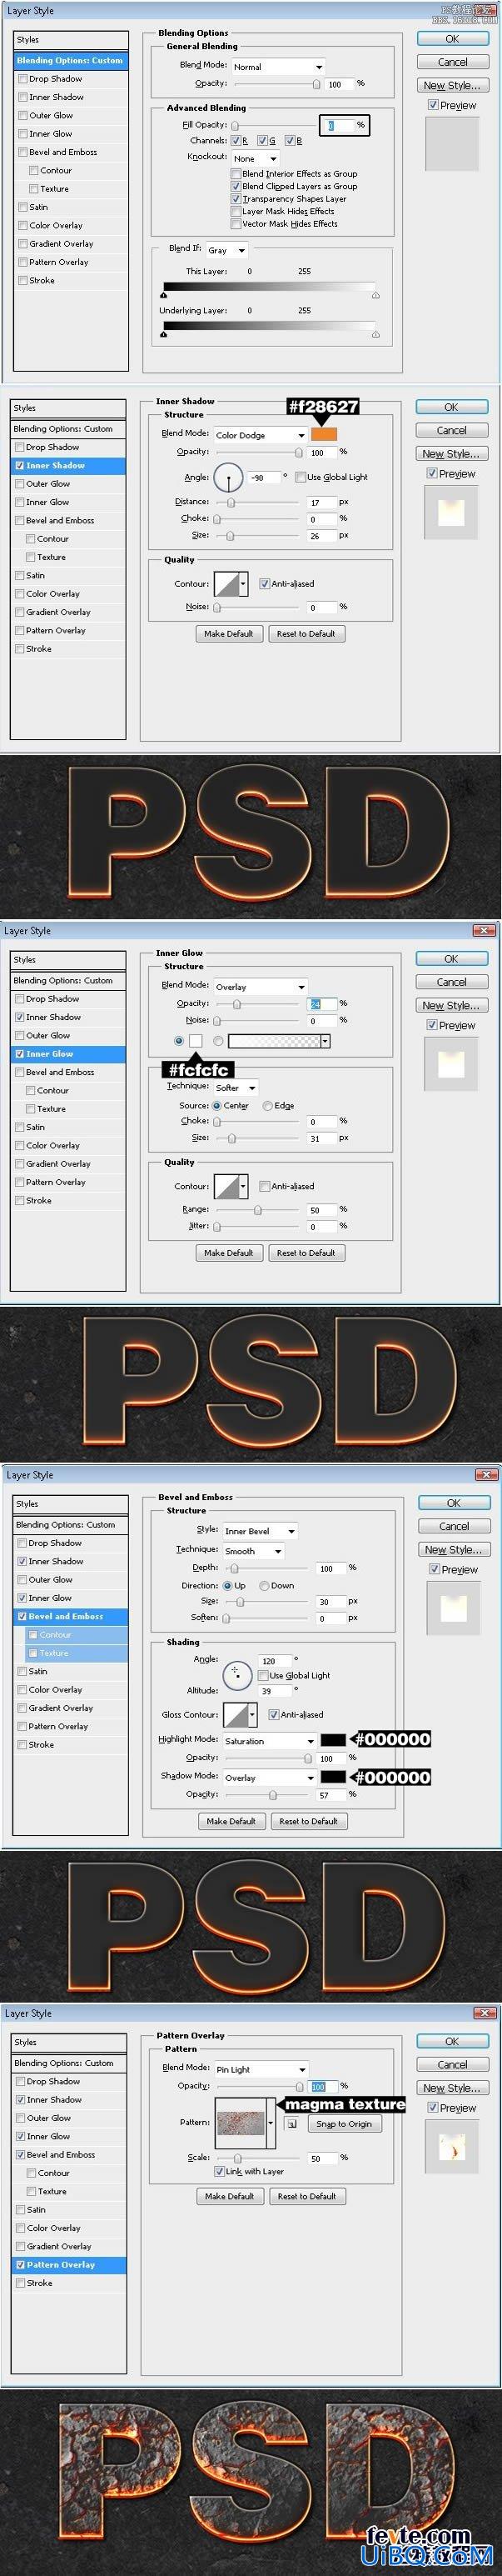Image resolution: width=502 pixels, height=2576 pixels.
Task: Open the Inner Bevel style dropdown
Action: pyautogui.click(x=260, y=1531)
